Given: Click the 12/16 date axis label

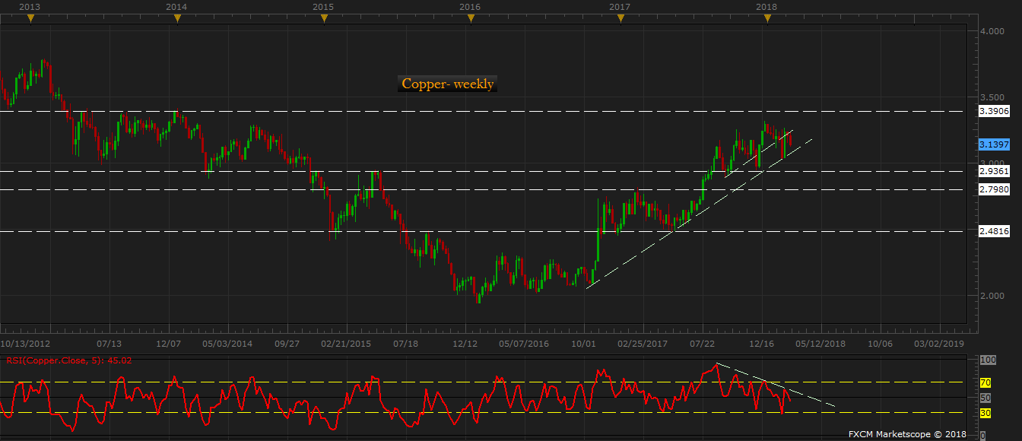Looking at the screenshot, I should click(762, 344).
